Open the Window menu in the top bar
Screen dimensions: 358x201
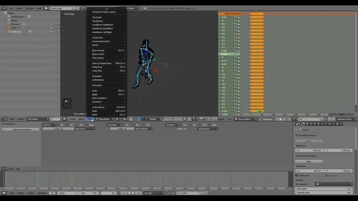click(x=30, y=8)
